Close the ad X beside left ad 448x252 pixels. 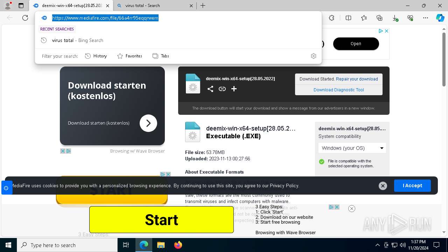coord(63,151)
